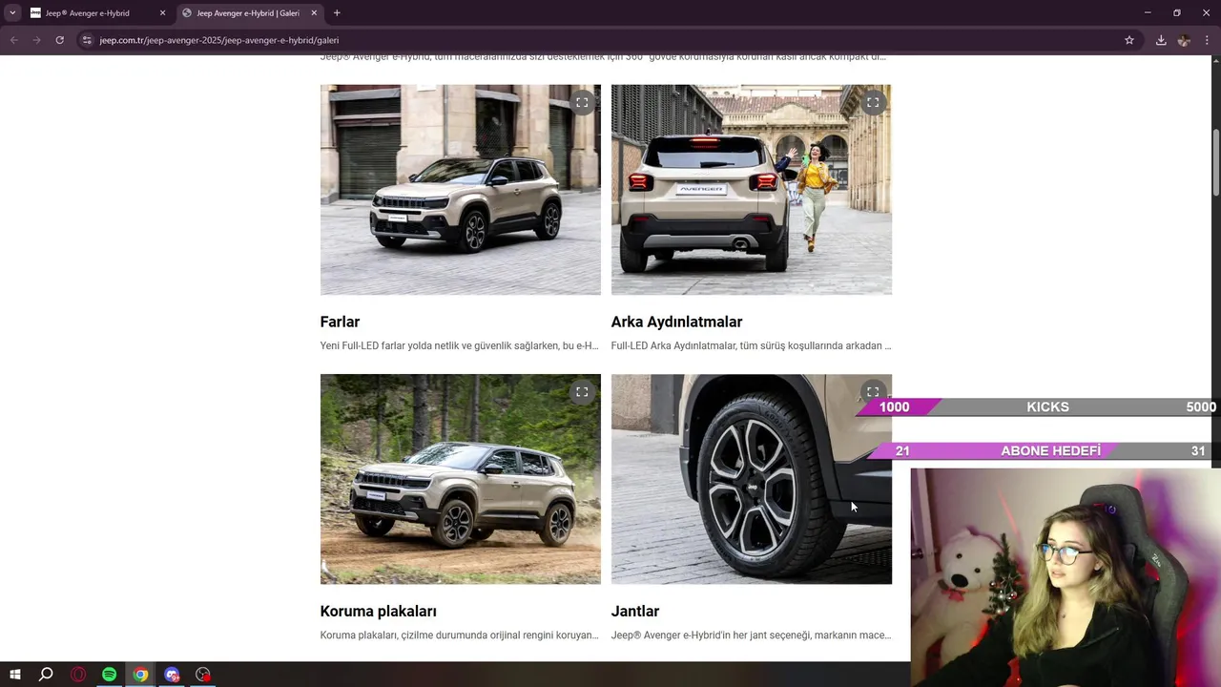The height and width of the screenshot is (687, 1221).
Task: Open the Chrome profile avatar
Action: click(1184, 40)
